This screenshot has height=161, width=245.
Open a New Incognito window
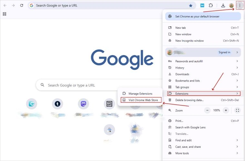pyautogui.click(x=203, y=41)
